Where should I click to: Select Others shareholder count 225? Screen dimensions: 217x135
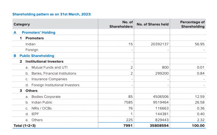coord(129,120)
